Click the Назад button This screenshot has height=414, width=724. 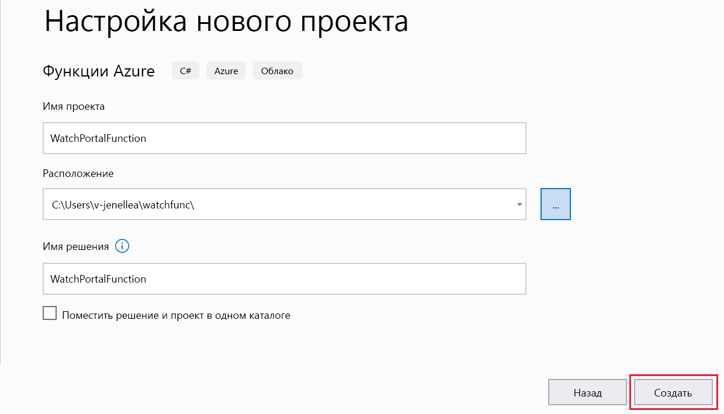(x=587, y=392)
